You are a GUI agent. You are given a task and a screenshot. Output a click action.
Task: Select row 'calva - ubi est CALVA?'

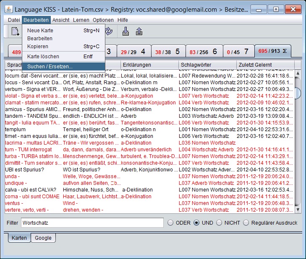click(149, 189)
